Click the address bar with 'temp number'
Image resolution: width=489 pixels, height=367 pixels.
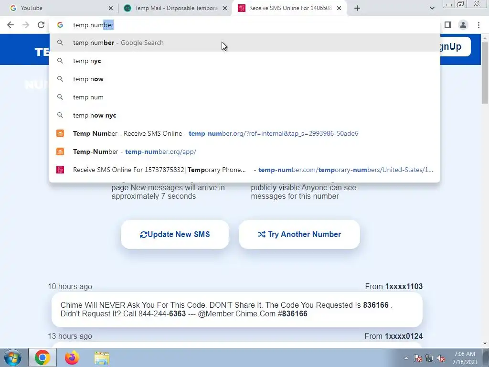click(x=244, y=25)
